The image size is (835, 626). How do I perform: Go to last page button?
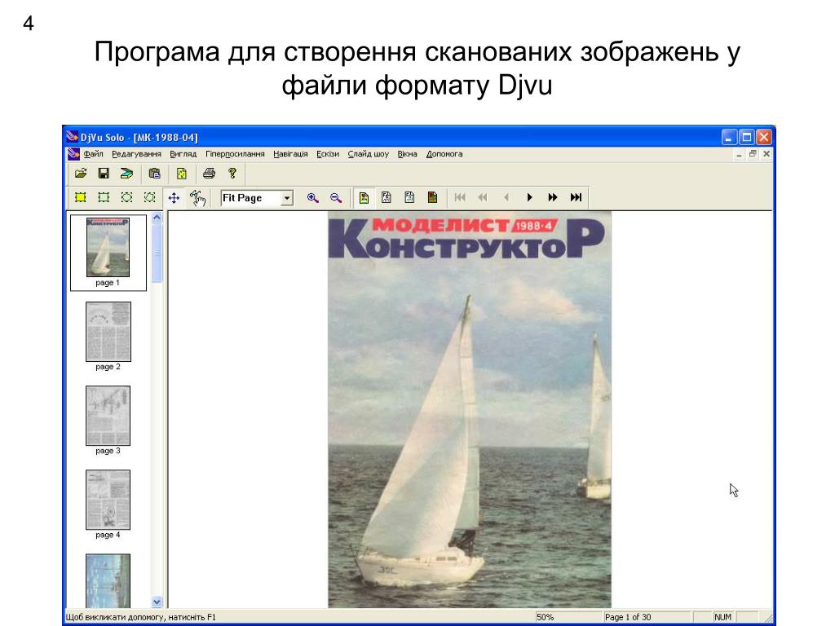[x=576, y=197]
